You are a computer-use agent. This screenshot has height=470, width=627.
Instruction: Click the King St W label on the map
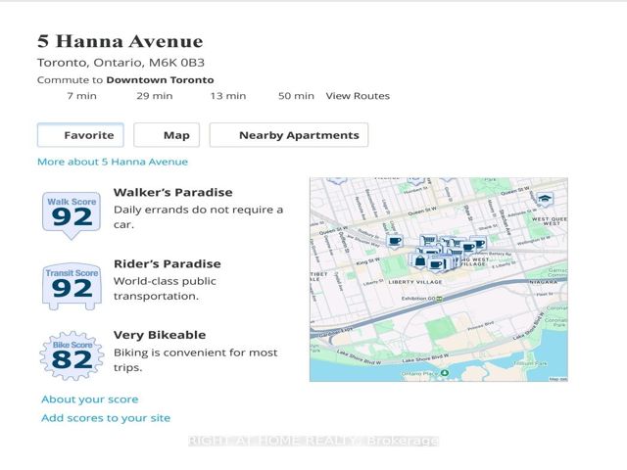[x=367, y=261]
